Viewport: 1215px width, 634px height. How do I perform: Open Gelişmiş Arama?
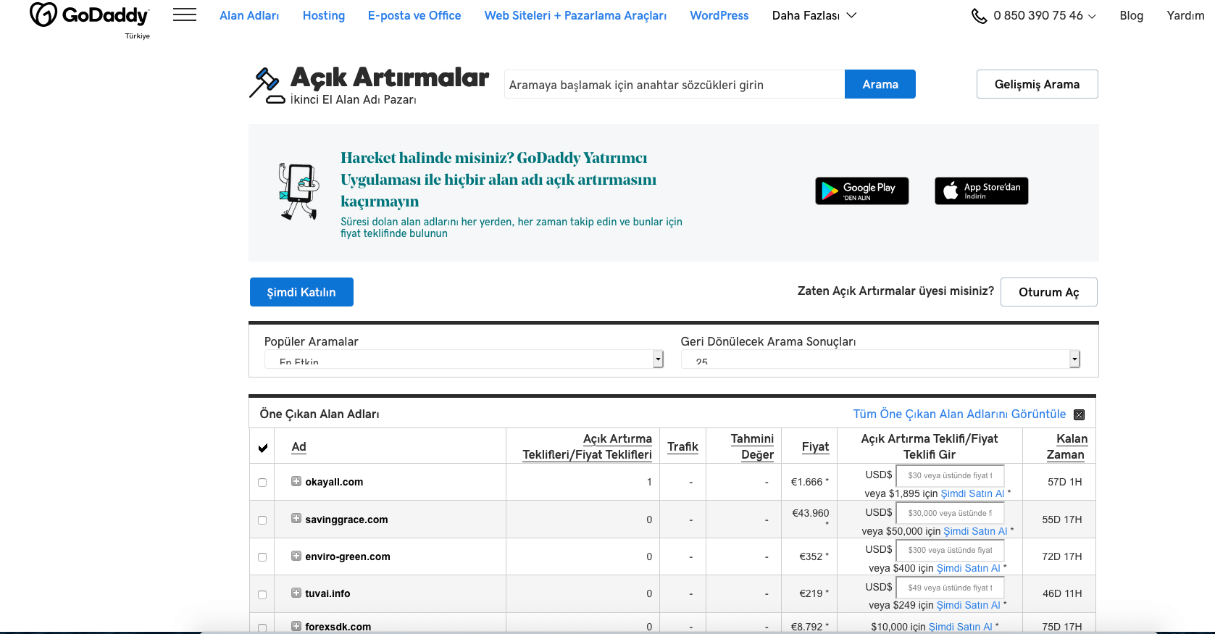1037,84
